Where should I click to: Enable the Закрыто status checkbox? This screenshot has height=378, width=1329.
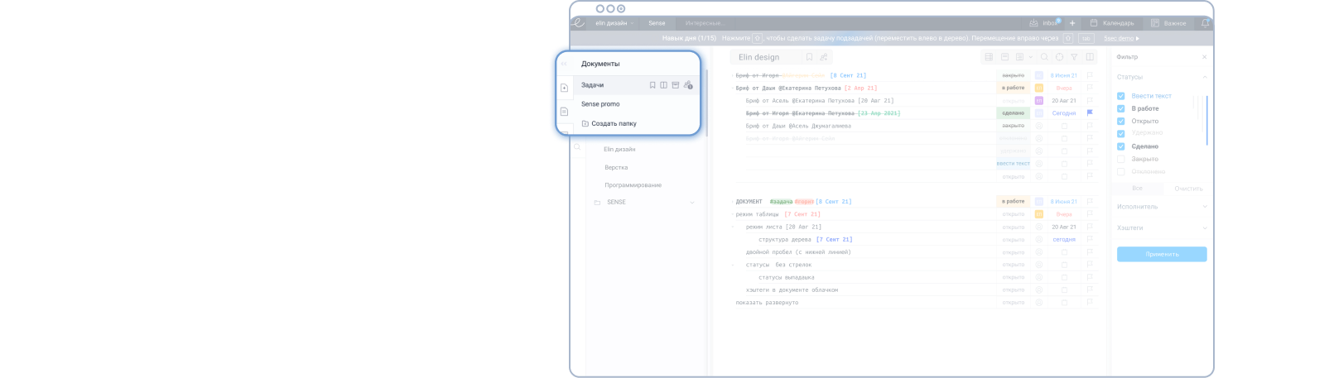[x=1121, y=159]
